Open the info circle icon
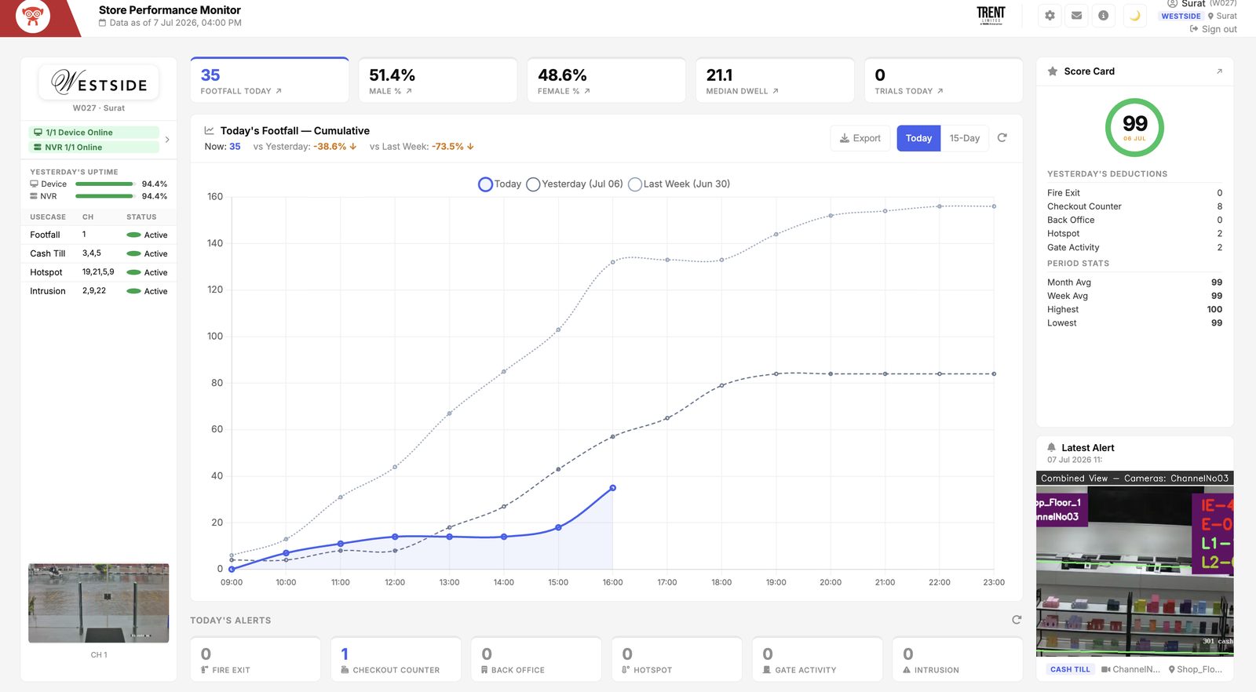Image resolution: width=1256 pixels, height=692 pixels. tap(1103, 15)
